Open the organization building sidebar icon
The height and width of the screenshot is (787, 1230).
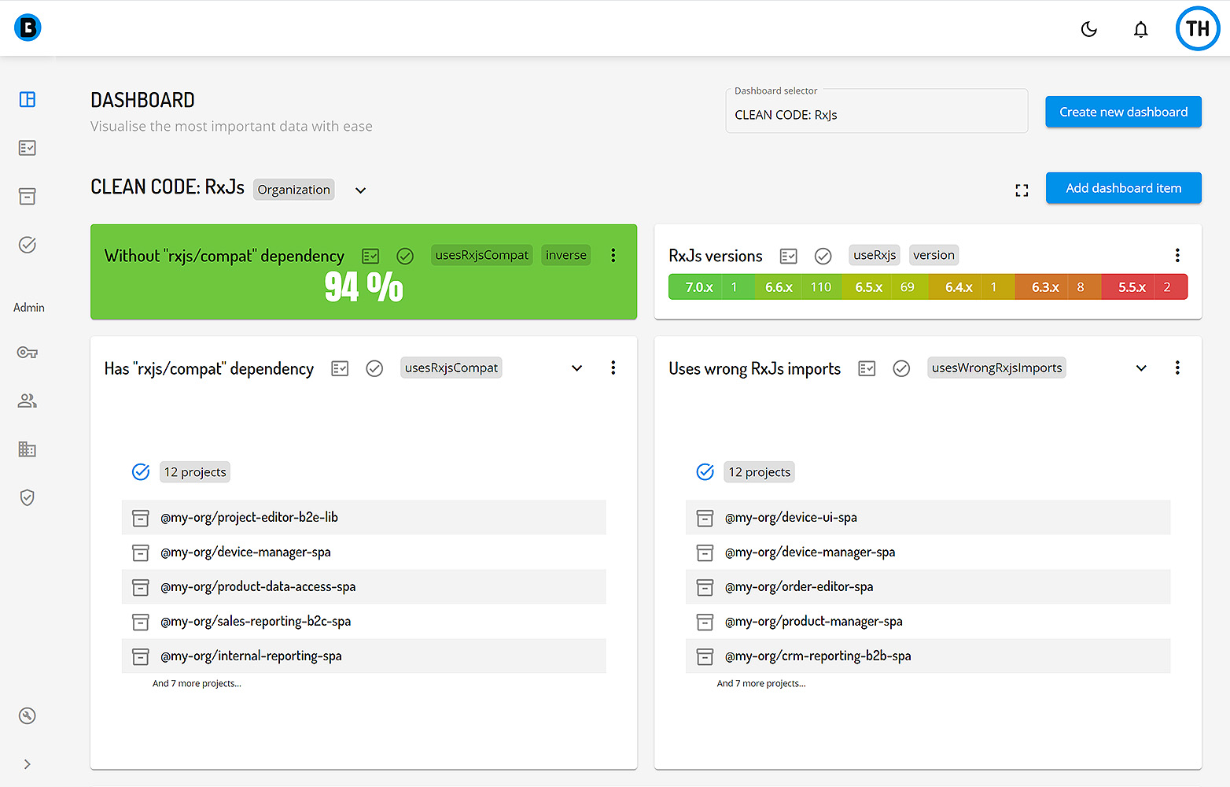click(x=28, y=449)
